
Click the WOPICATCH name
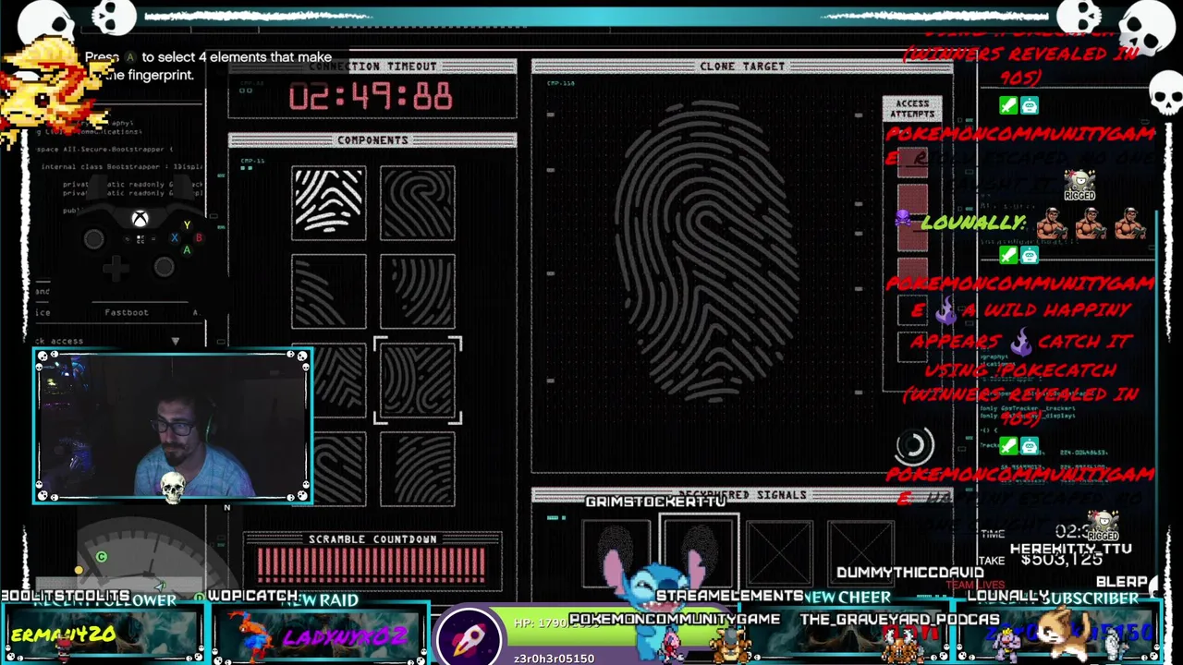coord(252,596)
